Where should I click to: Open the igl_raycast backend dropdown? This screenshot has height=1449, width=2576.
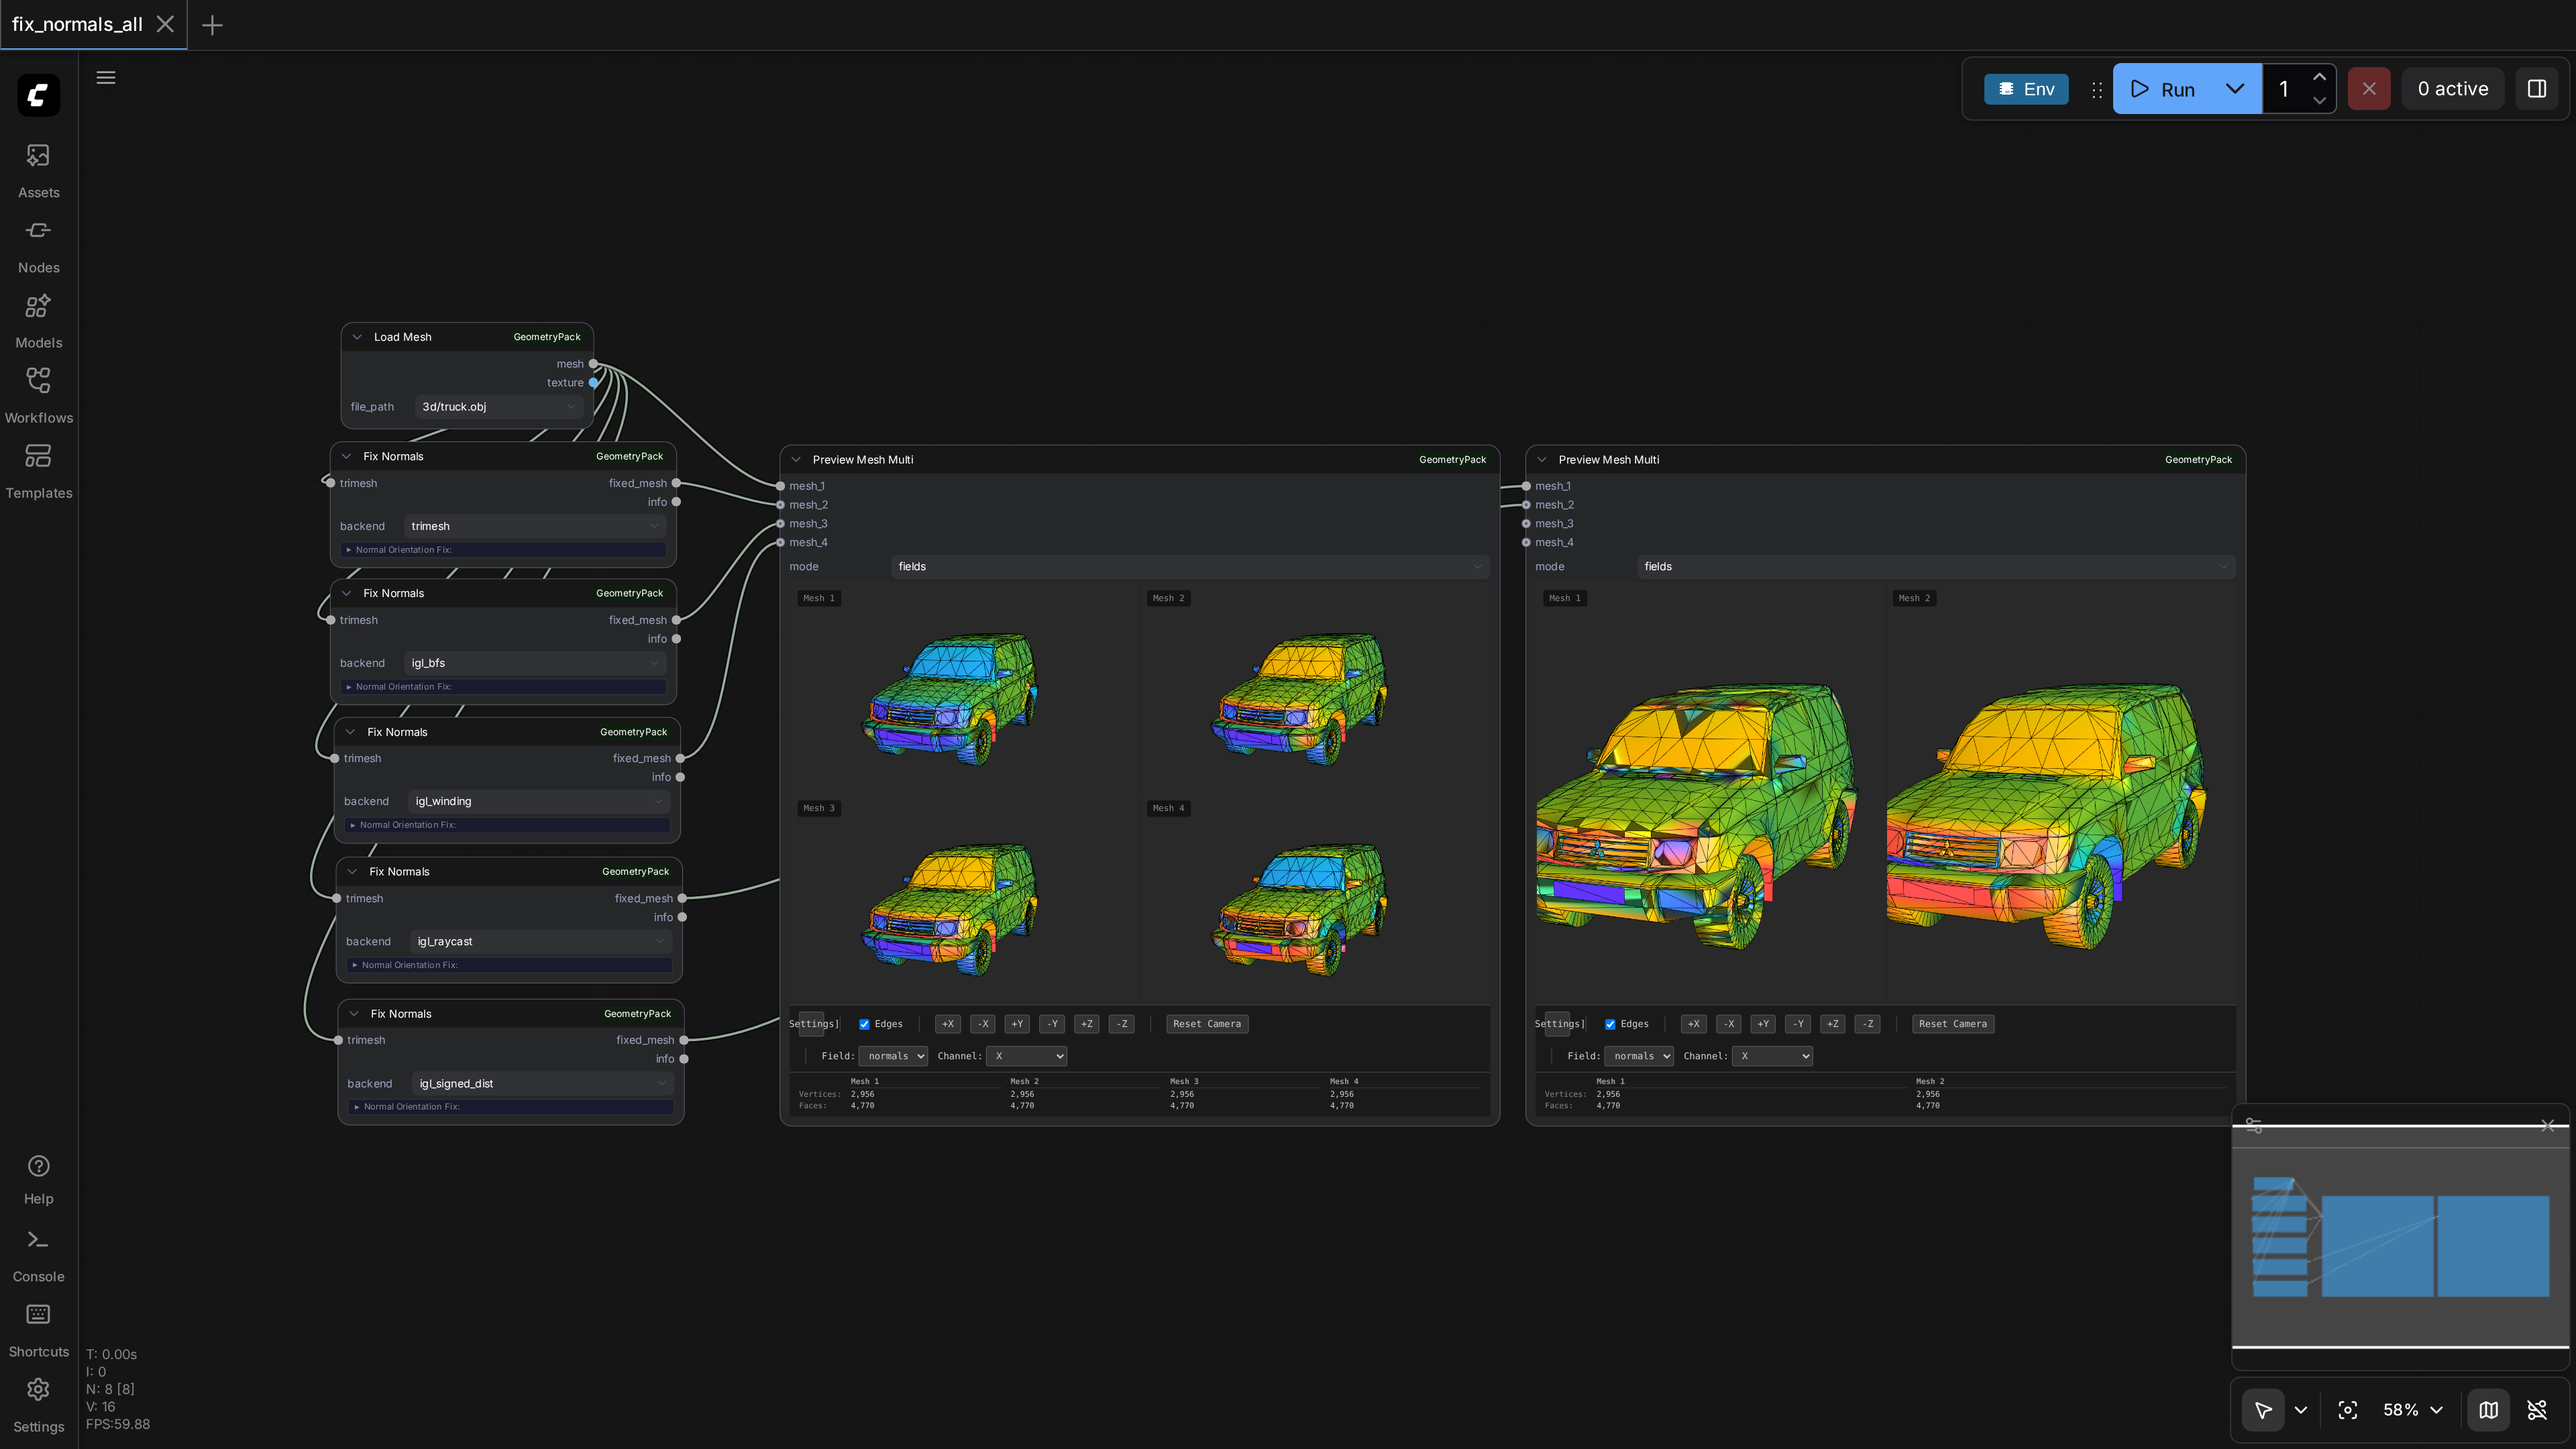coord(541,941)
